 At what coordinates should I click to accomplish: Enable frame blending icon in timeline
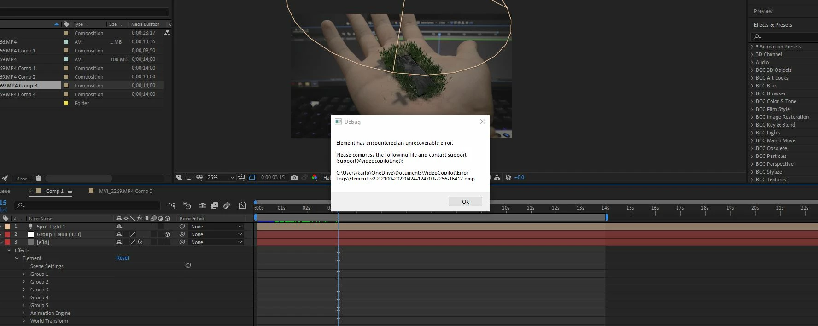click(214, 205)
